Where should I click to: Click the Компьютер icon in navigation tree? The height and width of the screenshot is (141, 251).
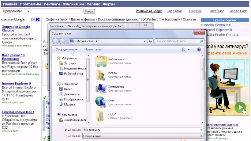pyautogui.click(x=59, y=115)
